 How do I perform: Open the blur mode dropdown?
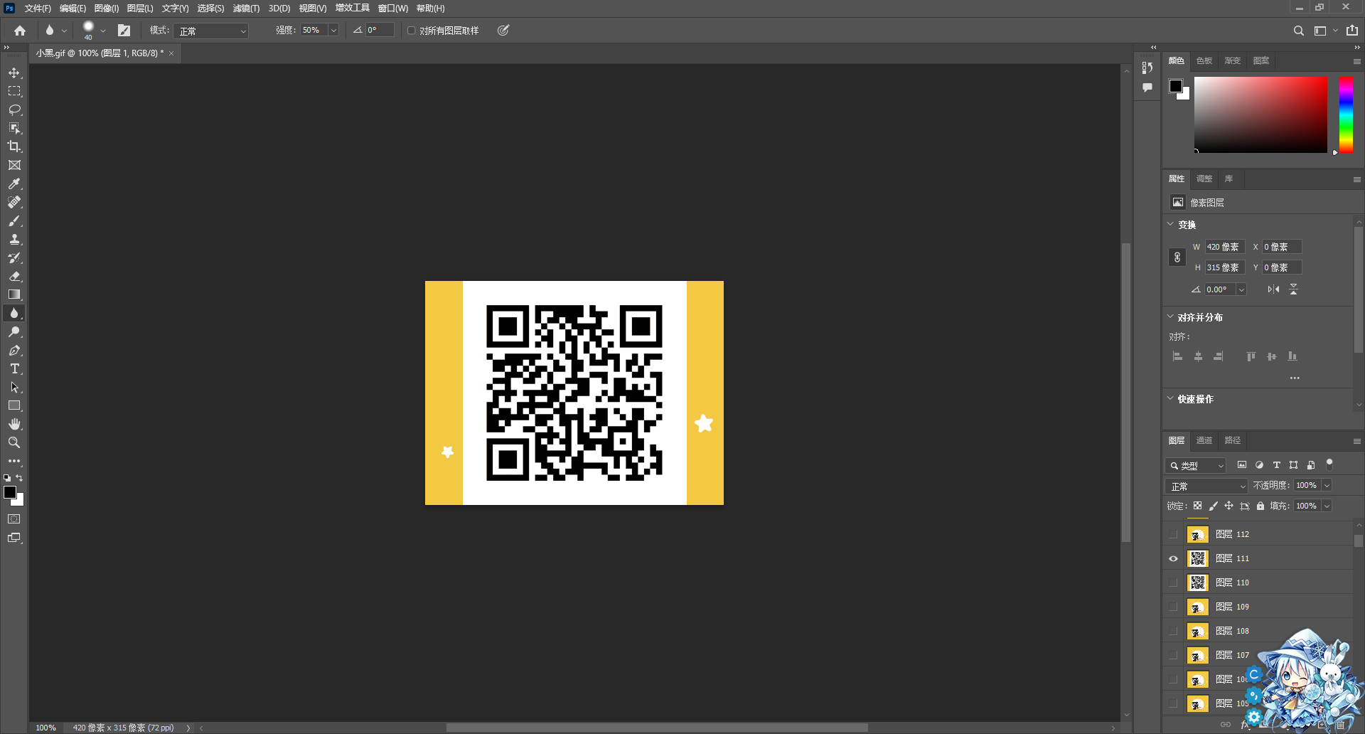(x=212, y=31)
